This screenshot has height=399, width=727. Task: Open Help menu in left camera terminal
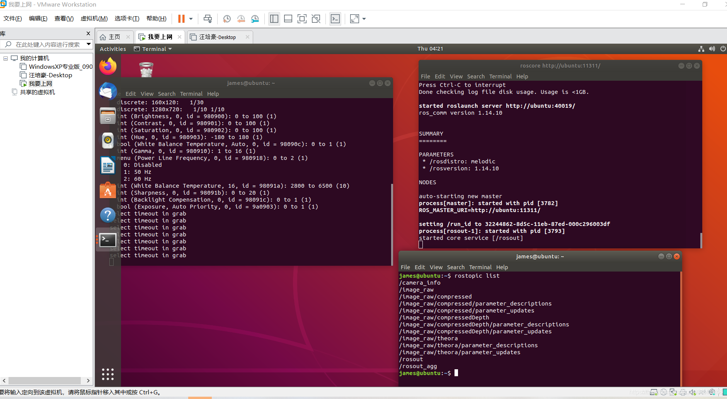(213, 94)
